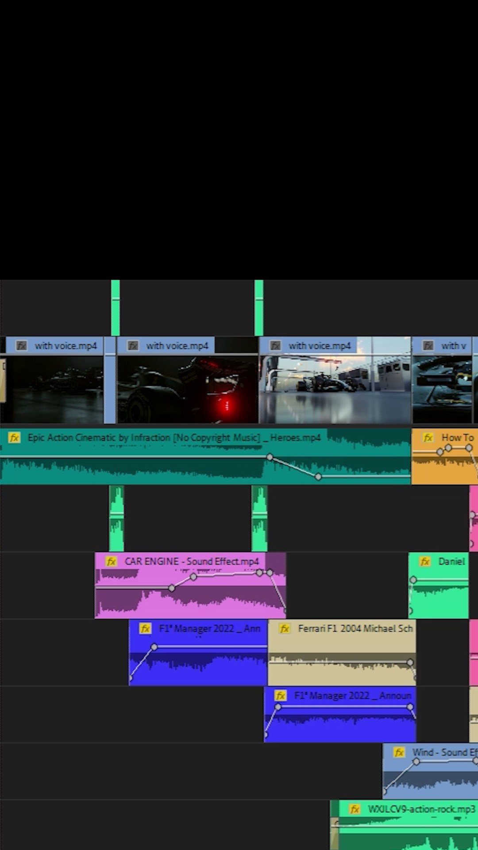Click fx badge on the green Daniel clip
The height and width of the screenshot is (850, 478).
(425, 561)
